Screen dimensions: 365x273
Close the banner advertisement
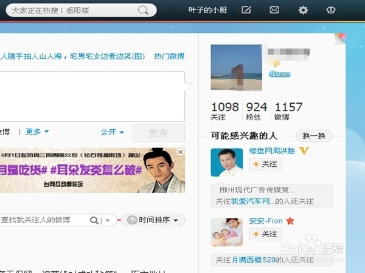(x=181, y=152)
